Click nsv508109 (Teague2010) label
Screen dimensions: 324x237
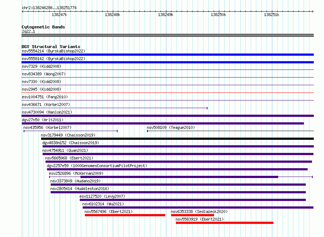[x=171, y=127]
